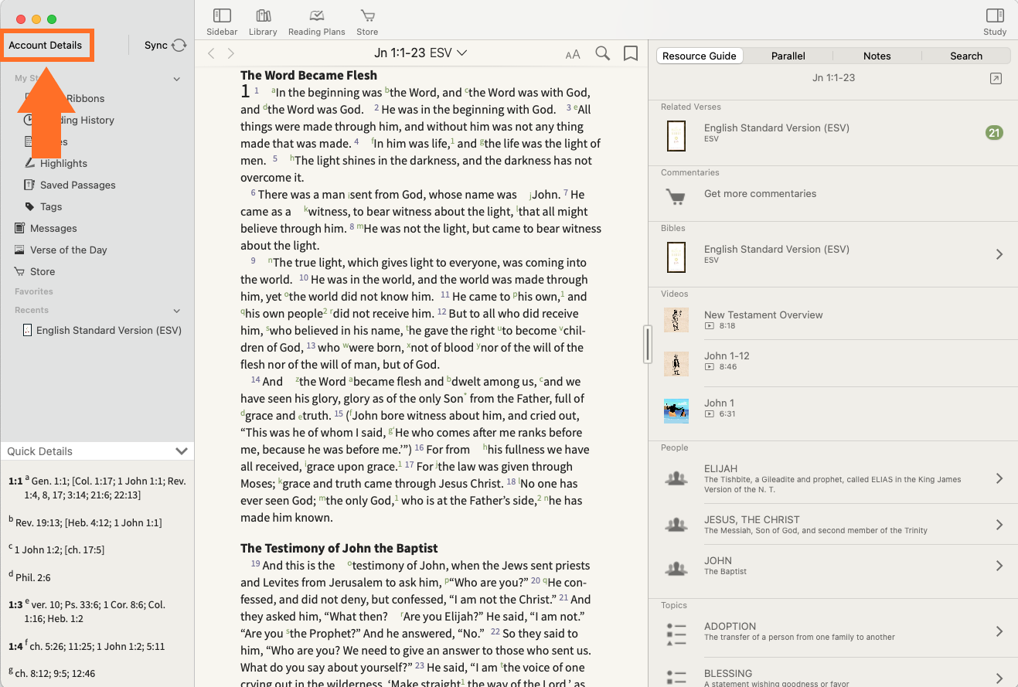The width and height of the screenshot is (1018, 687).
Task: Click the Verse of the Day icon
Action: tap(19, 250)
